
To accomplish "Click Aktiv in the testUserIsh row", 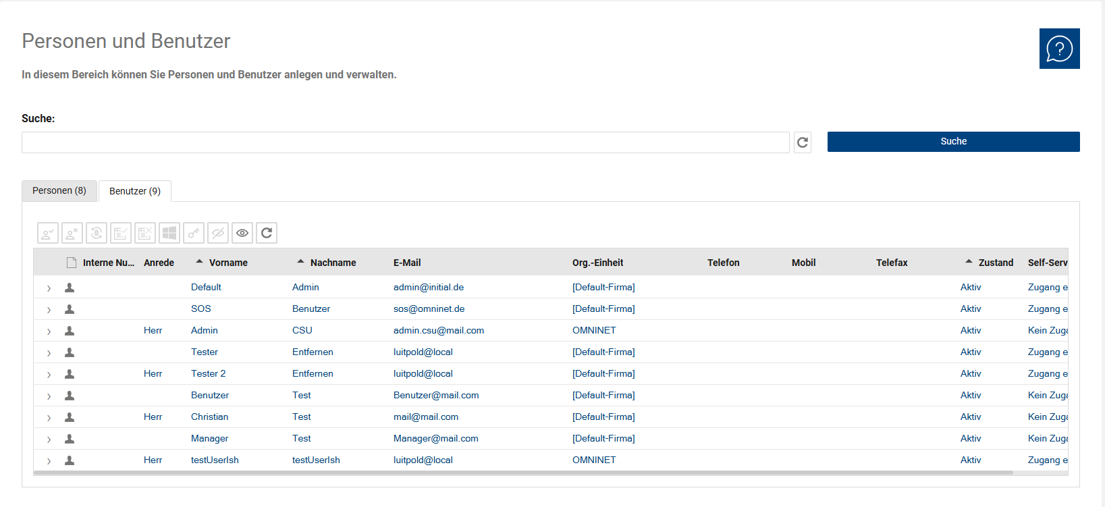I will tap(971, 460).
